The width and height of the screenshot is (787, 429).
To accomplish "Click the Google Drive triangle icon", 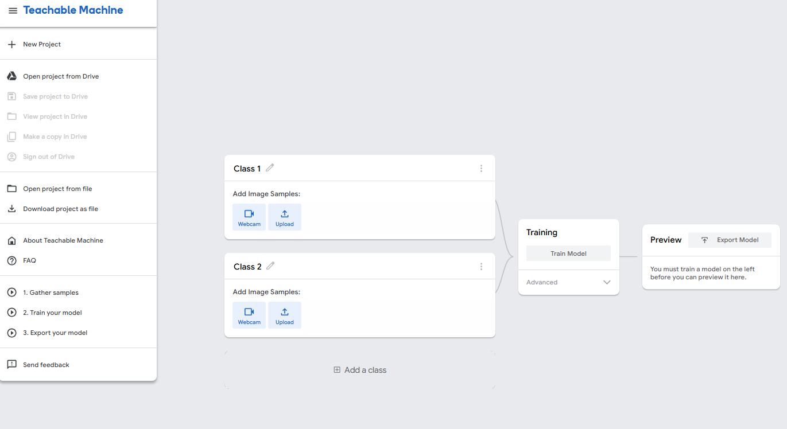I will 11,76.
